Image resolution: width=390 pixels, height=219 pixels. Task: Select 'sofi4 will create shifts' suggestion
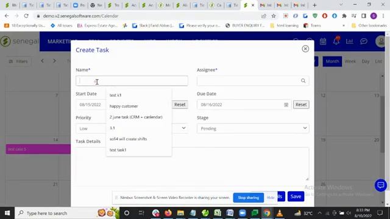click(x=128, y=139)
